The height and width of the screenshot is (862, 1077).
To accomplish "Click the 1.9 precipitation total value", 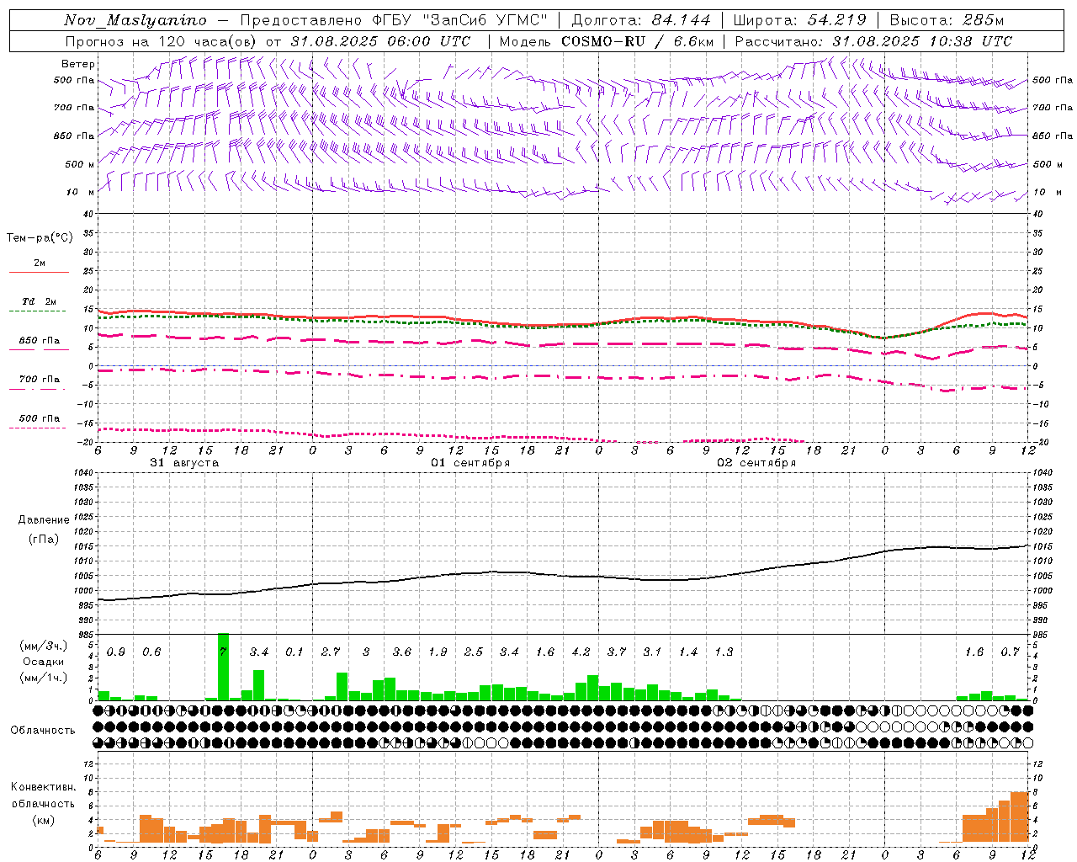I will pyautogui.click(x=438, y=652).
